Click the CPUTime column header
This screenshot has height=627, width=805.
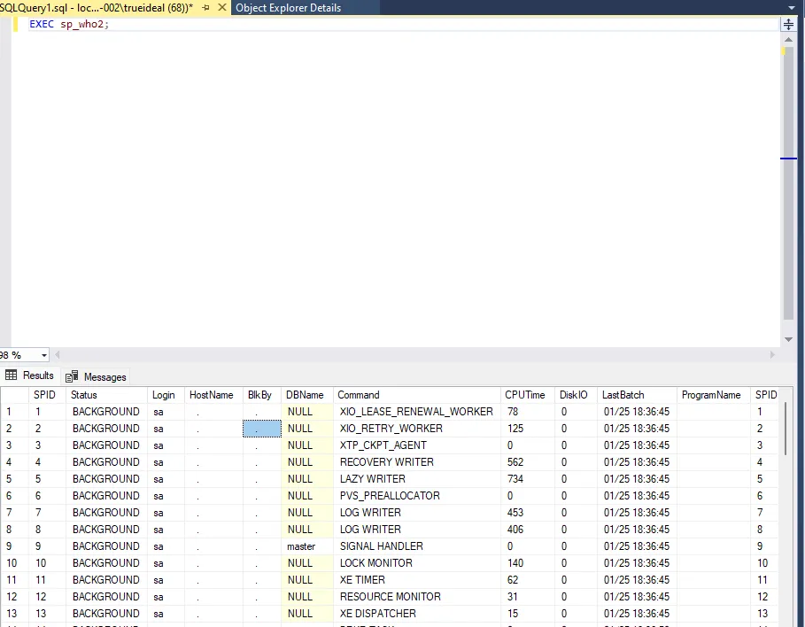click(525, 395)
